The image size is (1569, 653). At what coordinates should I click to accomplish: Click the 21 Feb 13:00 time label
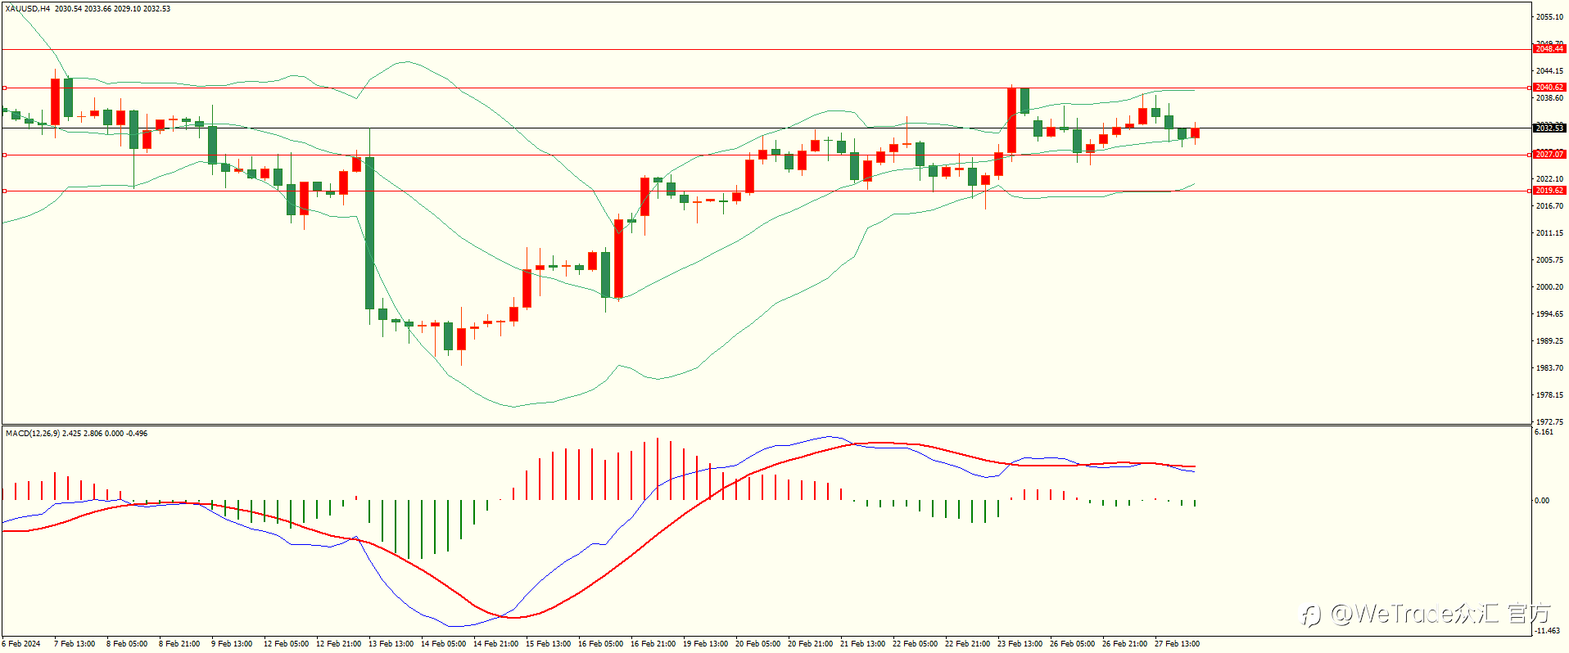pos(862,644)
